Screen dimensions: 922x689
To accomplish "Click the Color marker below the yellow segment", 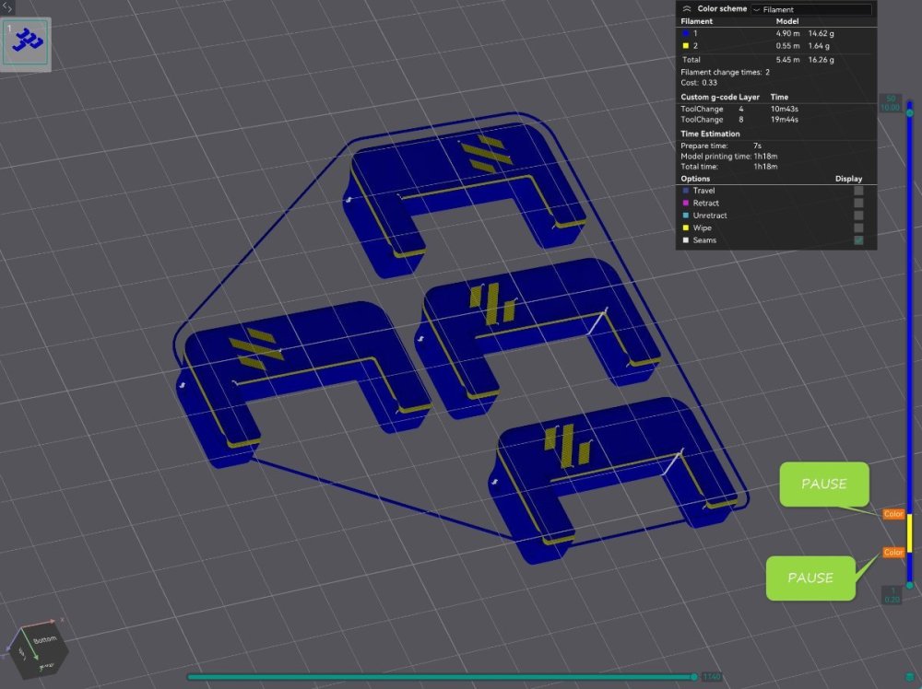I will [x=893, y=552].
